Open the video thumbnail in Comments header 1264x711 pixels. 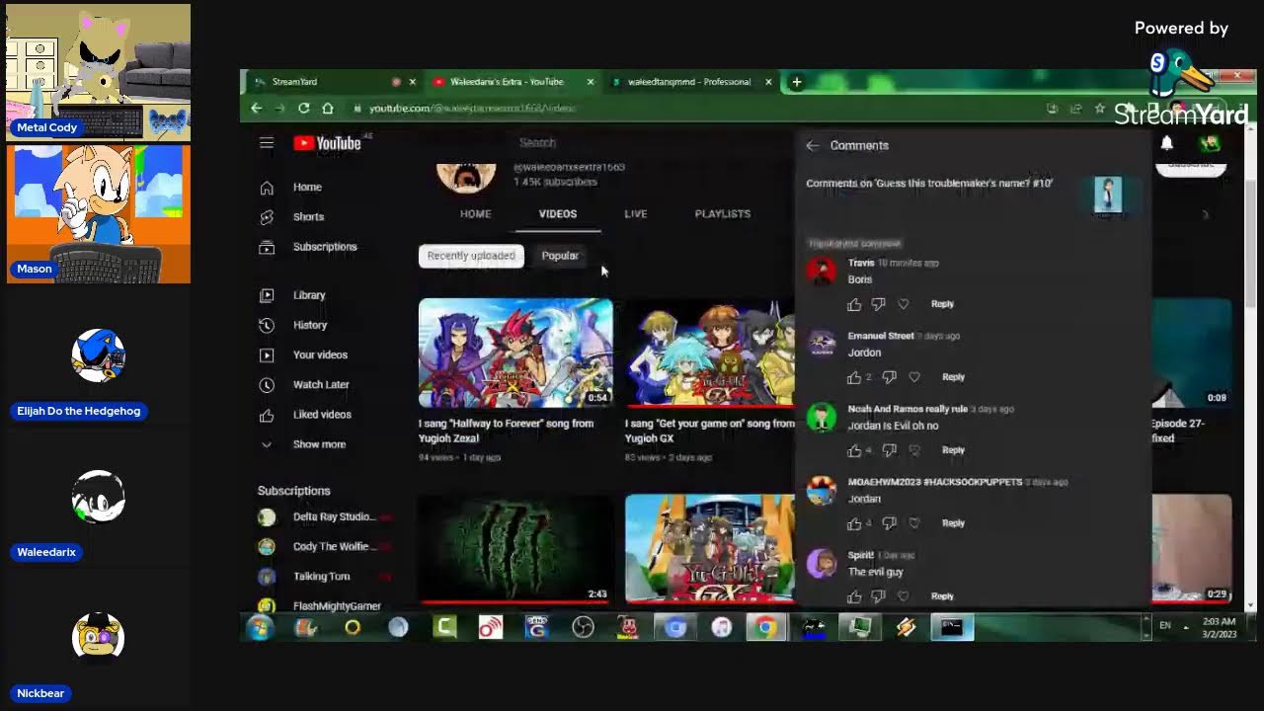tap(1108, 195)
